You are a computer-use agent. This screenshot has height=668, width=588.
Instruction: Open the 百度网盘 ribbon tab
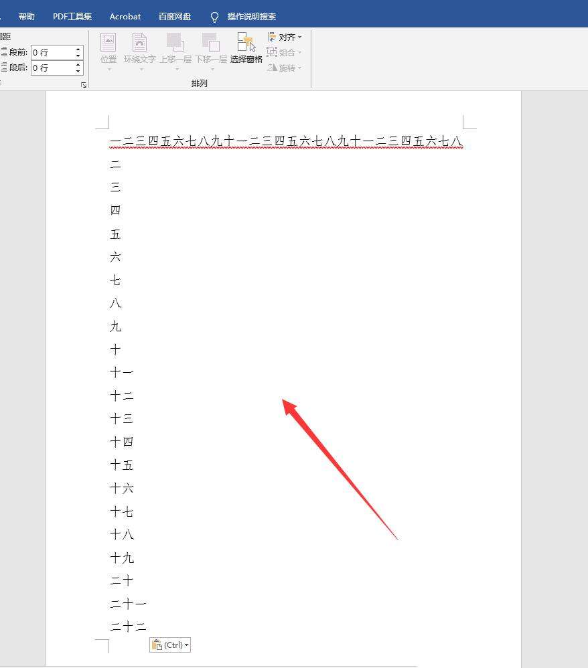175,16
